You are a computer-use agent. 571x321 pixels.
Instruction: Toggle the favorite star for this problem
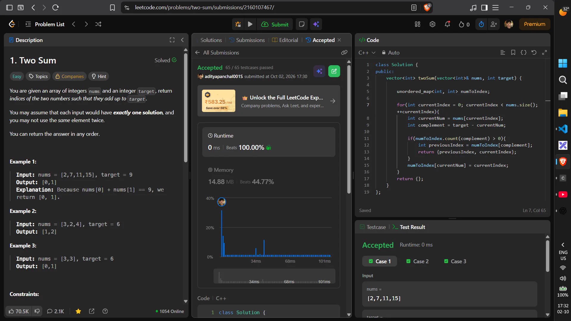[78, 311]
